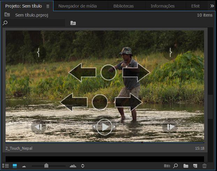
Task: Switch to icon view
Action: click(15, 166)
